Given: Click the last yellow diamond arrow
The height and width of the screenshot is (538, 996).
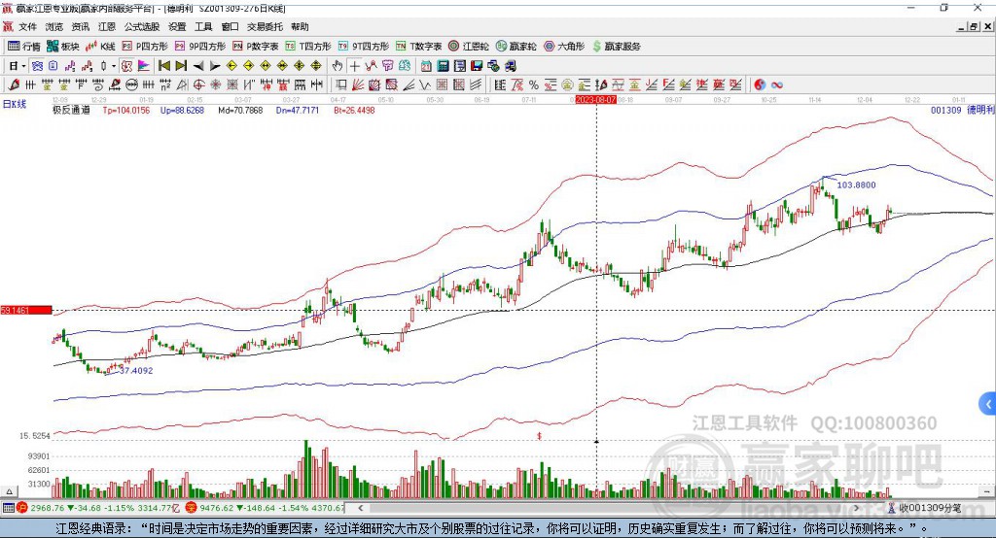Looking at the screenshot, I should click(316, 66).
